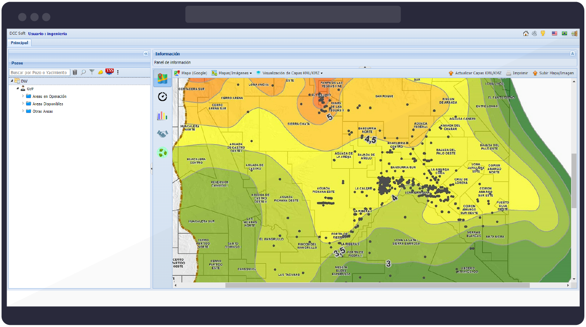Click the handshake icon in sidebar

point(163,134)
